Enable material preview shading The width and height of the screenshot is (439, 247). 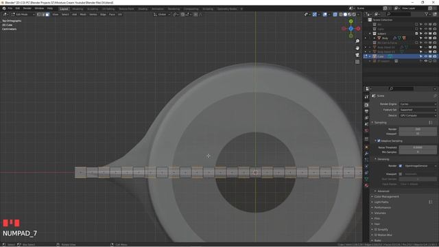click(x=349, y=14)
